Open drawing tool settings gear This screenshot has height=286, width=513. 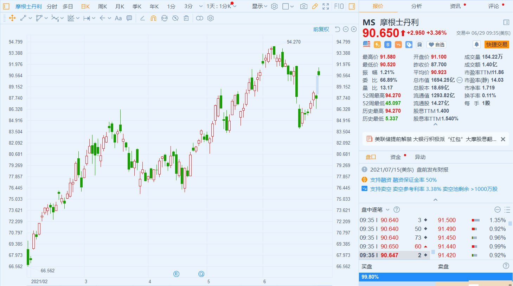tap(211, 18)
